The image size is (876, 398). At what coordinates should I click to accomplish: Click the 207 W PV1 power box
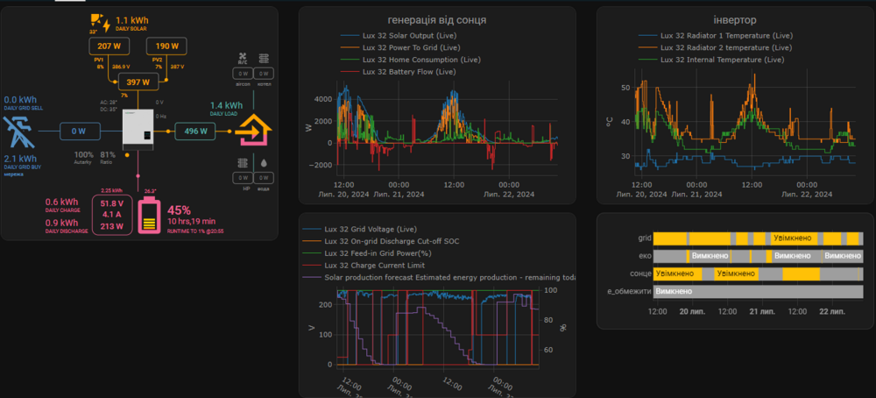tap(109, 46)
